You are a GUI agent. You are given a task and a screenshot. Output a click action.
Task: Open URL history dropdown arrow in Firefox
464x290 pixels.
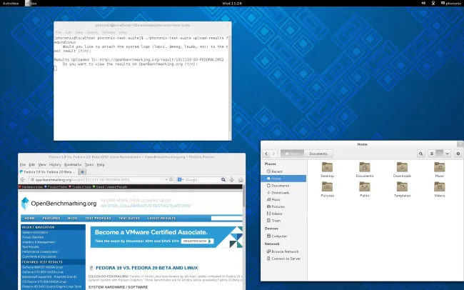[166, 179]
